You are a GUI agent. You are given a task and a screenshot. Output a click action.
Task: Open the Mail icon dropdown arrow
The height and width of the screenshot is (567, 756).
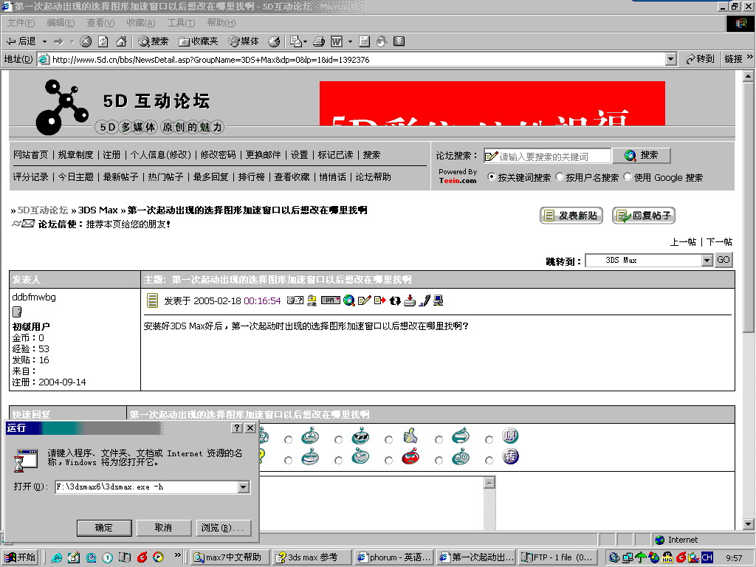pos(305,42)
